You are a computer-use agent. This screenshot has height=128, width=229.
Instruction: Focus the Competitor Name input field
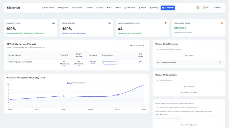[x=189, y=81]
